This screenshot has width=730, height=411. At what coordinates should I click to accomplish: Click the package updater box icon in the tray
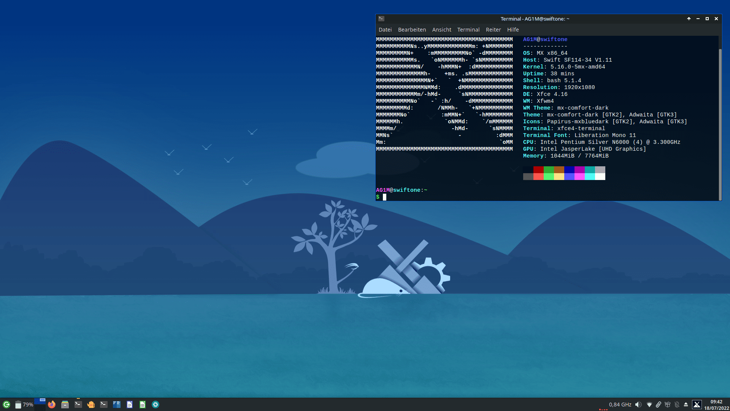point(668,405)
